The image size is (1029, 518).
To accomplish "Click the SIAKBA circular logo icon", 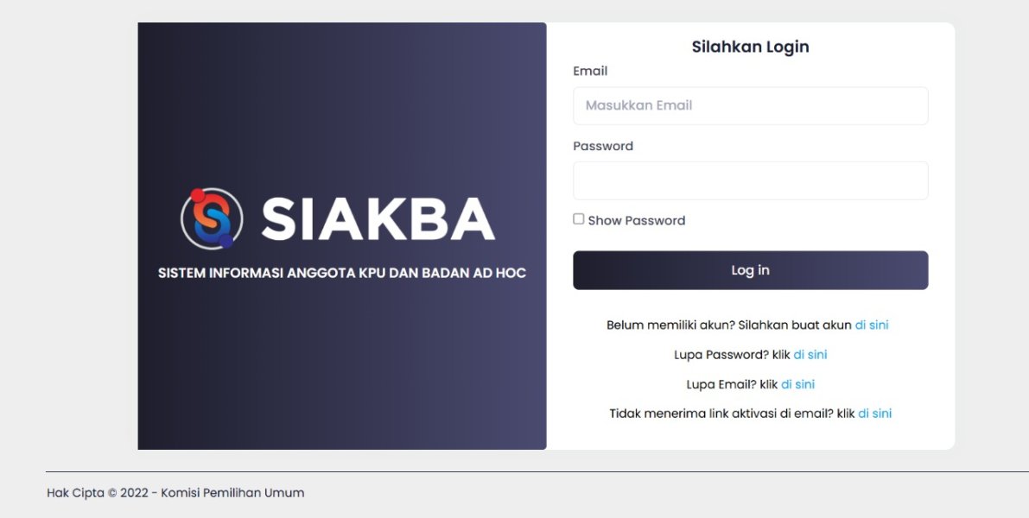I will 210,218.
